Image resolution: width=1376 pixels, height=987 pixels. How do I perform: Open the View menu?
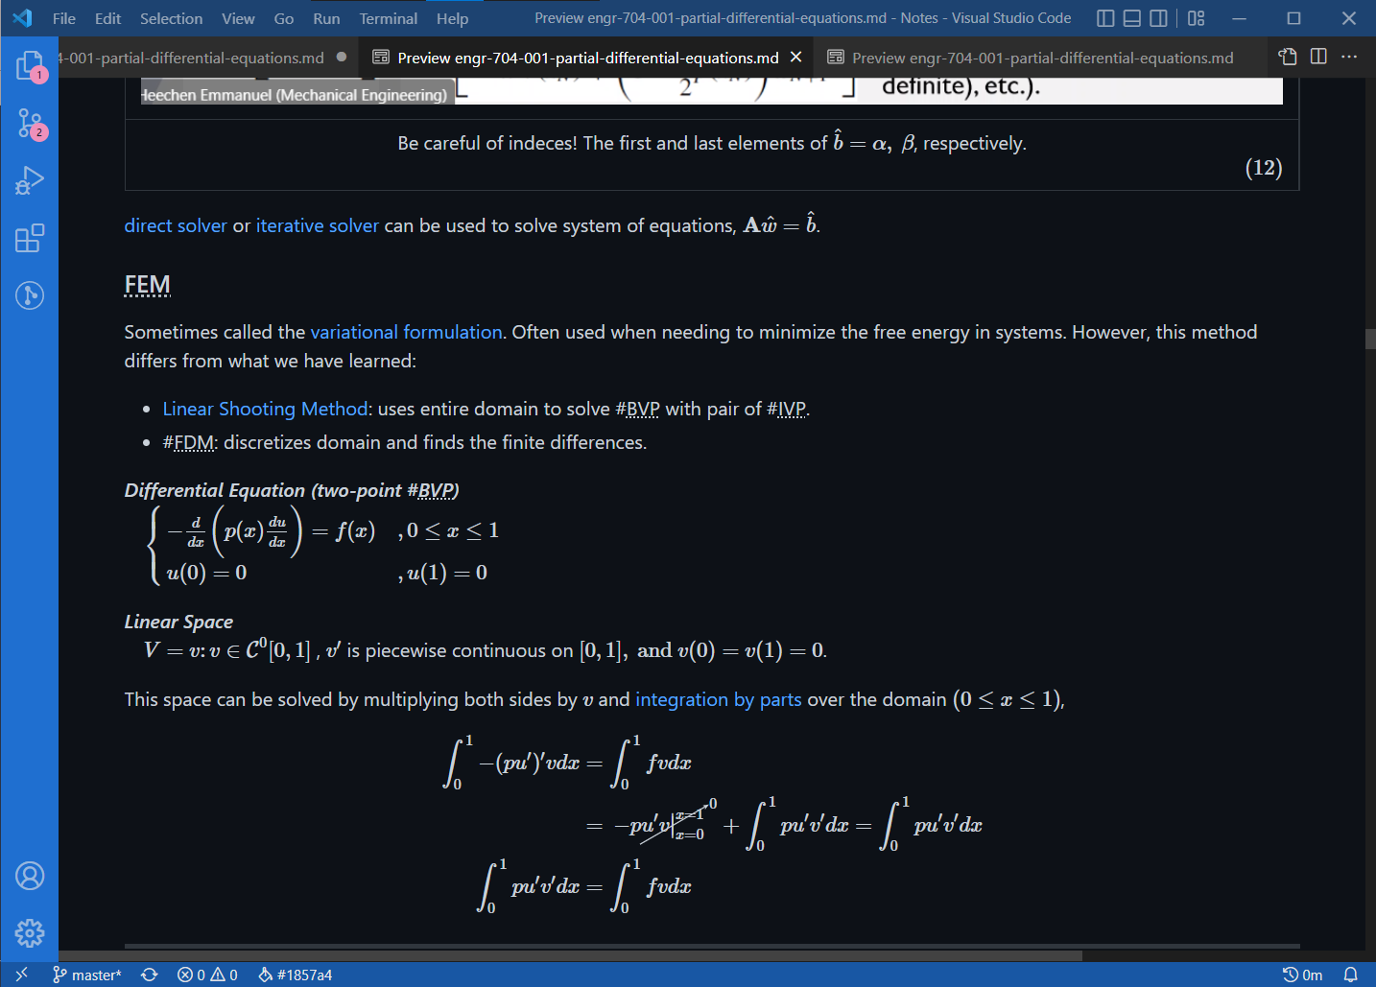pyautogui.click(x=238, y=18)
